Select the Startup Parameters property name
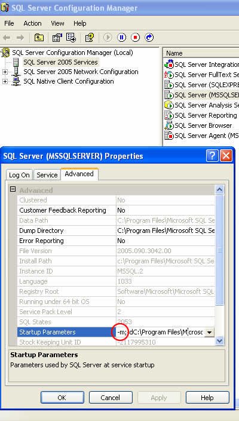Screen dimensions: 239x421 coord(47,333)
